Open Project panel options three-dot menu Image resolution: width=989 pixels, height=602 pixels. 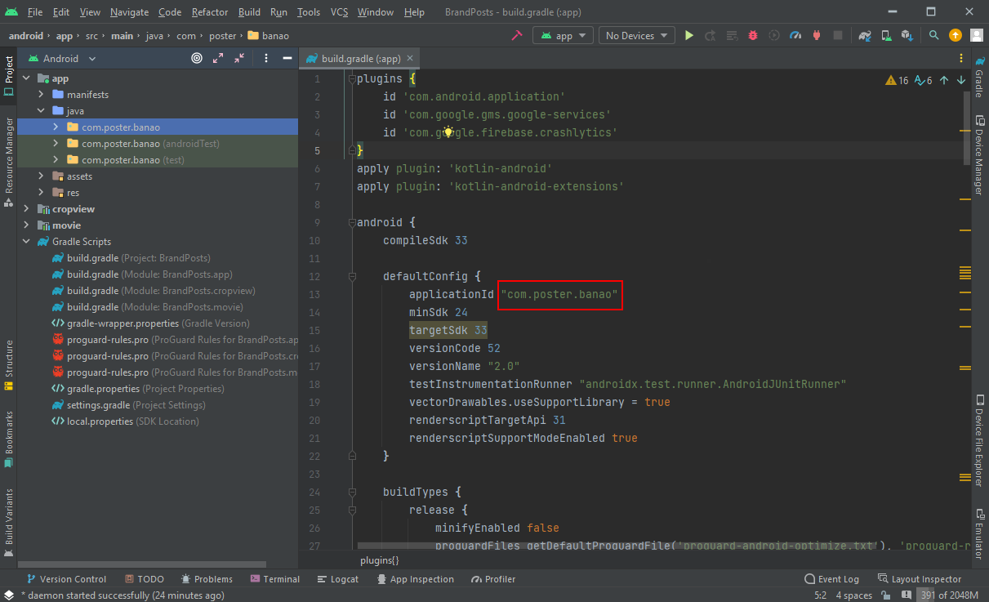click(x=266, y=59)
